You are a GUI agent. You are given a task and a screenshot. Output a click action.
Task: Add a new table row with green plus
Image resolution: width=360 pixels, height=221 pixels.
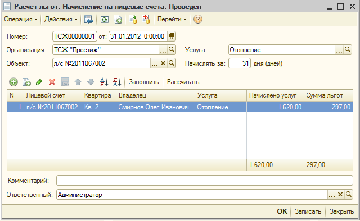tap(13, 82)
